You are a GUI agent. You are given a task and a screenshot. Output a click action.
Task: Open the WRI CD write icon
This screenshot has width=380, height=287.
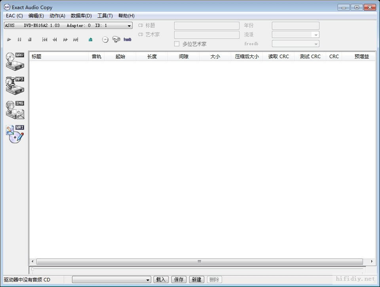15,134
